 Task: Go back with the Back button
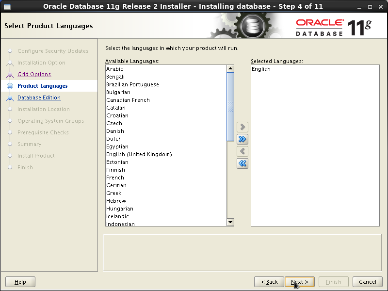[x=269, y=282]
